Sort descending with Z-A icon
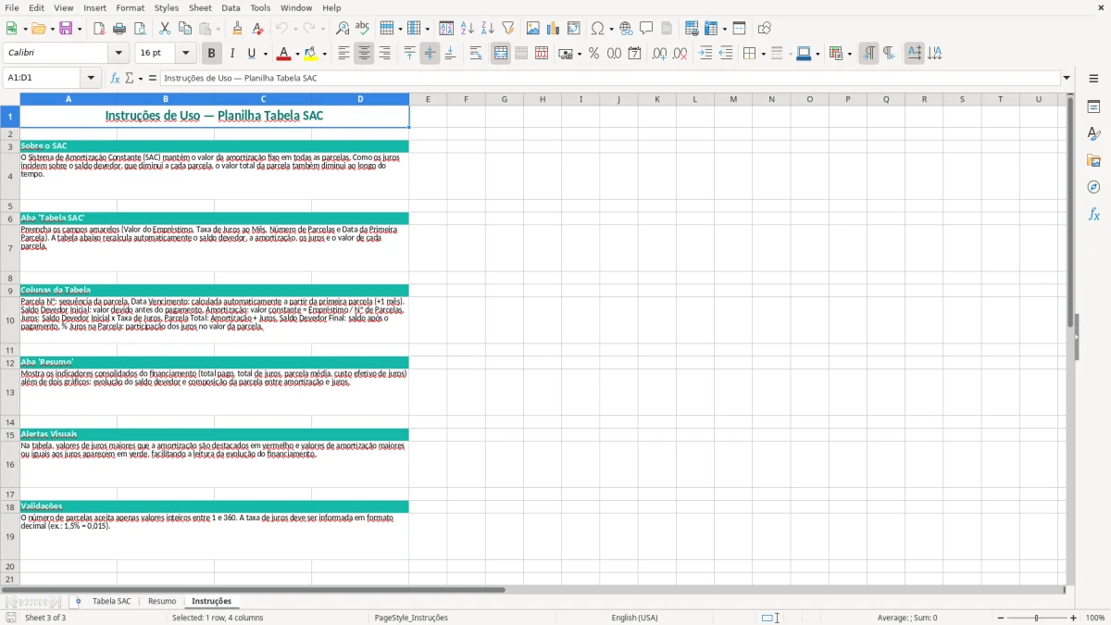Screen dimensions: 1111x625 tap(487, 29)
